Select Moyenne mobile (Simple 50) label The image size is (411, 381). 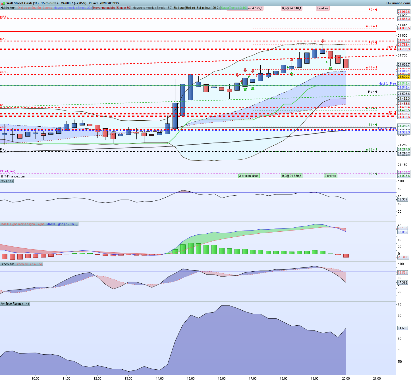tap(112, 8)
